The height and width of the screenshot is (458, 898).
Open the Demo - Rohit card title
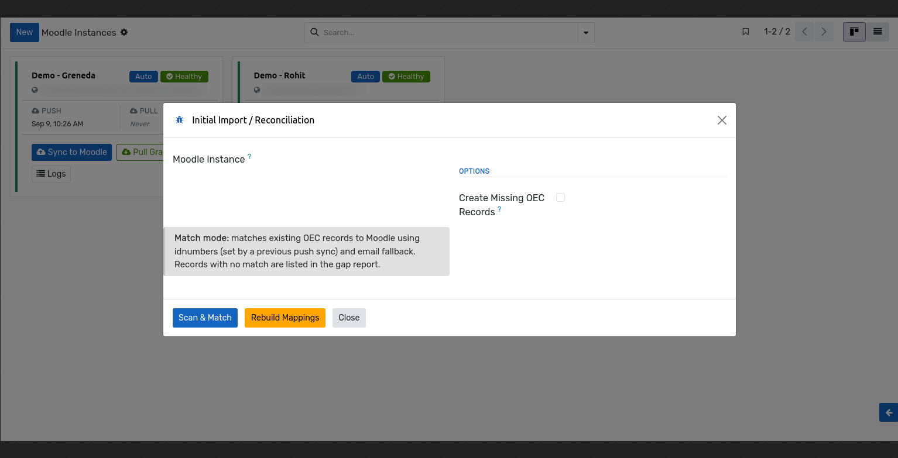279,75
